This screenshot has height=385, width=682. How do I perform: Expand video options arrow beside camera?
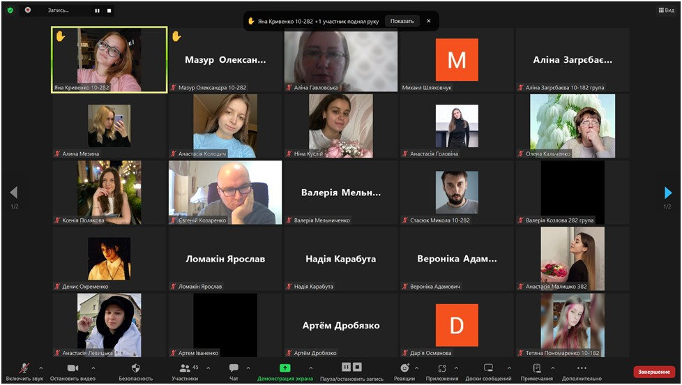93,368
